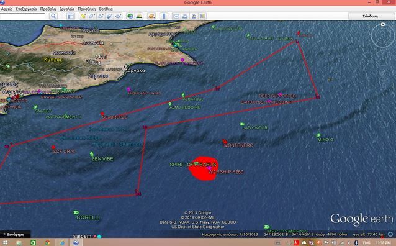Open the ENG language selector in tray

point(367,243)
